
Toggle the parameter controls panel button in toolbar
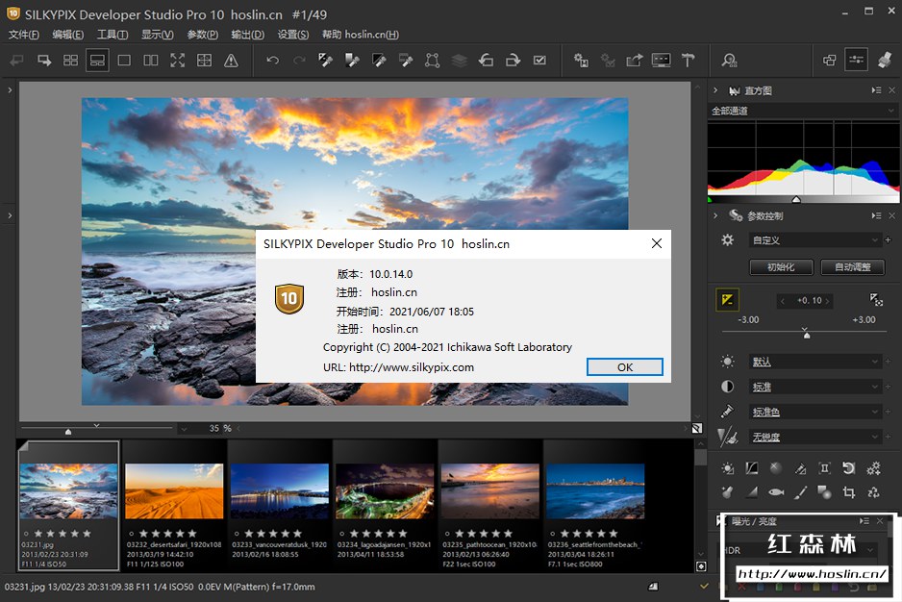point(856,61)
